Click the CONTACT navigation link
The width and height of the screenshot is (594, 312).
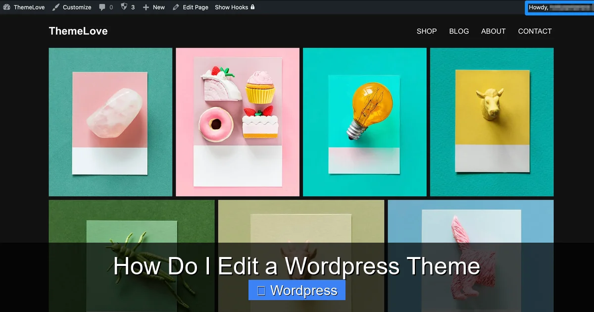(x=535, y=31)
